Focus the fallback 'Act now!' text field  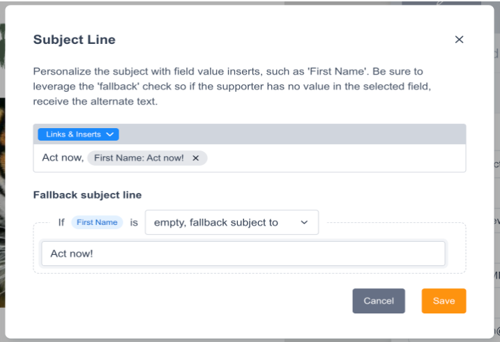coord(243,254)
